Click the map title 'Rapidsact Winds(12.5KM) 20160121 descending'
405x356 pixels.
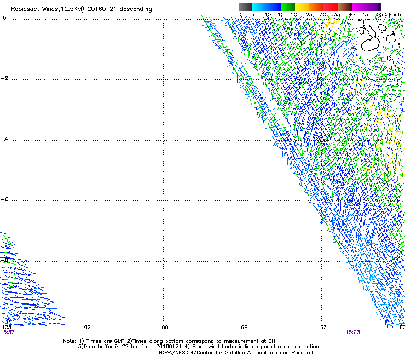click(82, 9)
